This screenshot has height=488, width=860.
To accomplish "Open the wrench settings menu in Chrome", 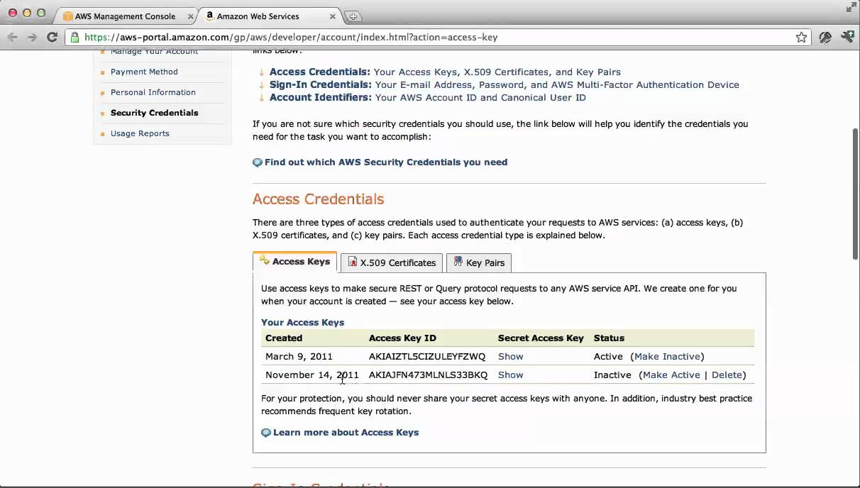I will pos(847,37).
